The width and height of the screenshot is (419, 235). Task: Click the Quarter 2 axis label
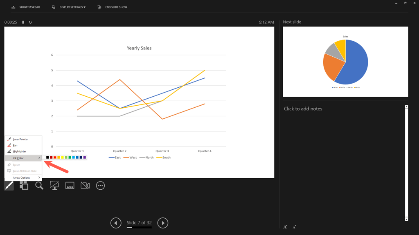pyautogui.click(x=120, y=151)
